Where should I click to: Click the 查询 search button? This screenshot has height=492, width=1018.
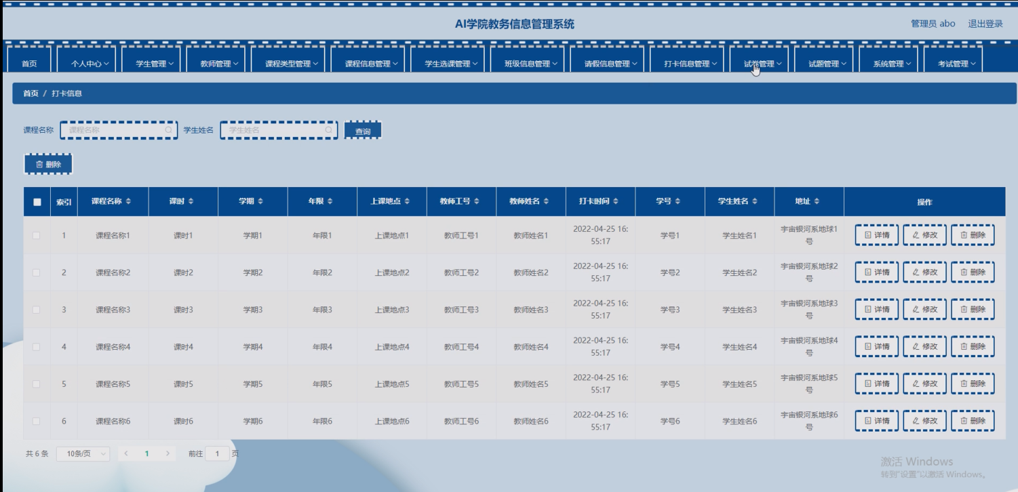[x=363, y=130]
